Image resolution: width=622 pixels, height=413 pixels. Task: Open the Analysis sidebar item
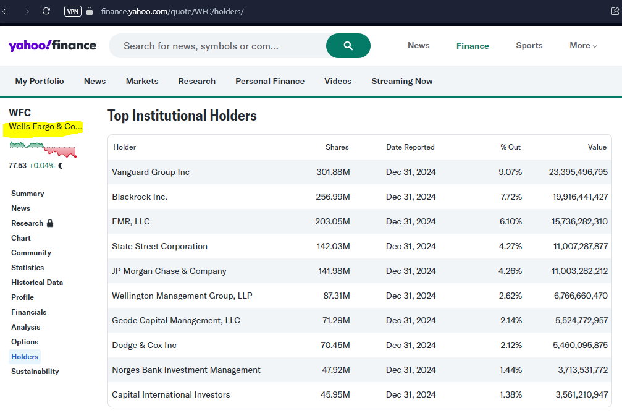[25, 327]
